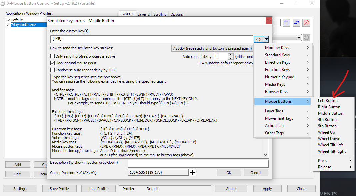Viewport: 356px width, 196px height.
Task: Expand the Layer Tags submenu
Action: coord(283,111)
